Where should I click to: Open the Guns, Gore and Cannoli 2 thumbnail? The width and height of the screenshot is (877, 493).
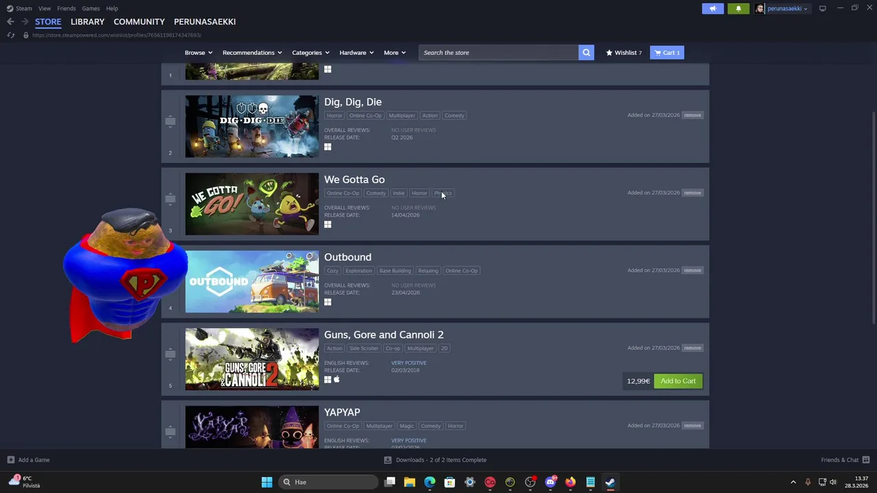(x=251, y=359)
